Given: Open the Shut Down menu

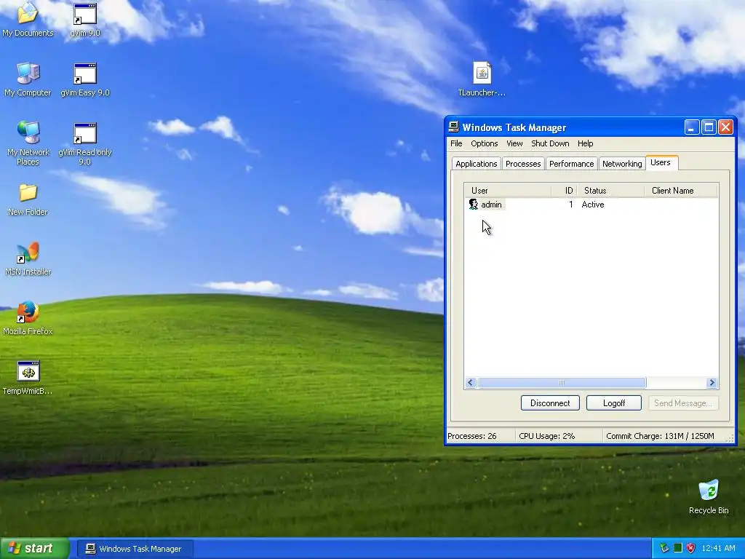Looking at the screenshot, I should tap(550, 143).
